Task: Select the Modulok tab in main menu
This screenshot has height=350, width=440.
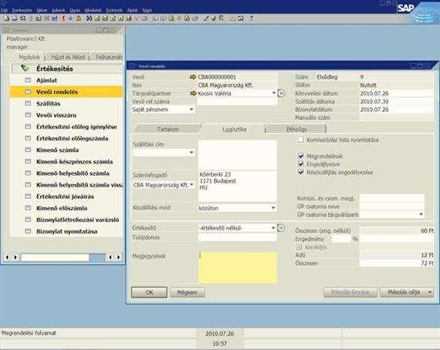Action: point(29,57)
